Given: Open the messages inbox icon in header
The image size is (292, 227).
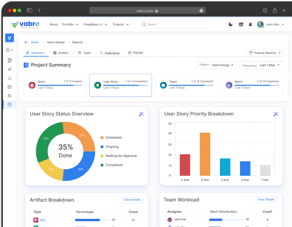Looking at the screenshot, I should click(241, 25).
